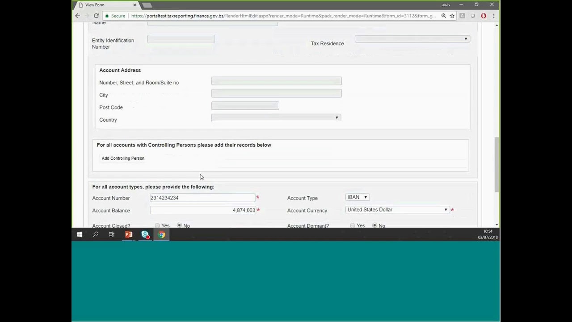Click the scrollbar up arrow

click(497, 25)
